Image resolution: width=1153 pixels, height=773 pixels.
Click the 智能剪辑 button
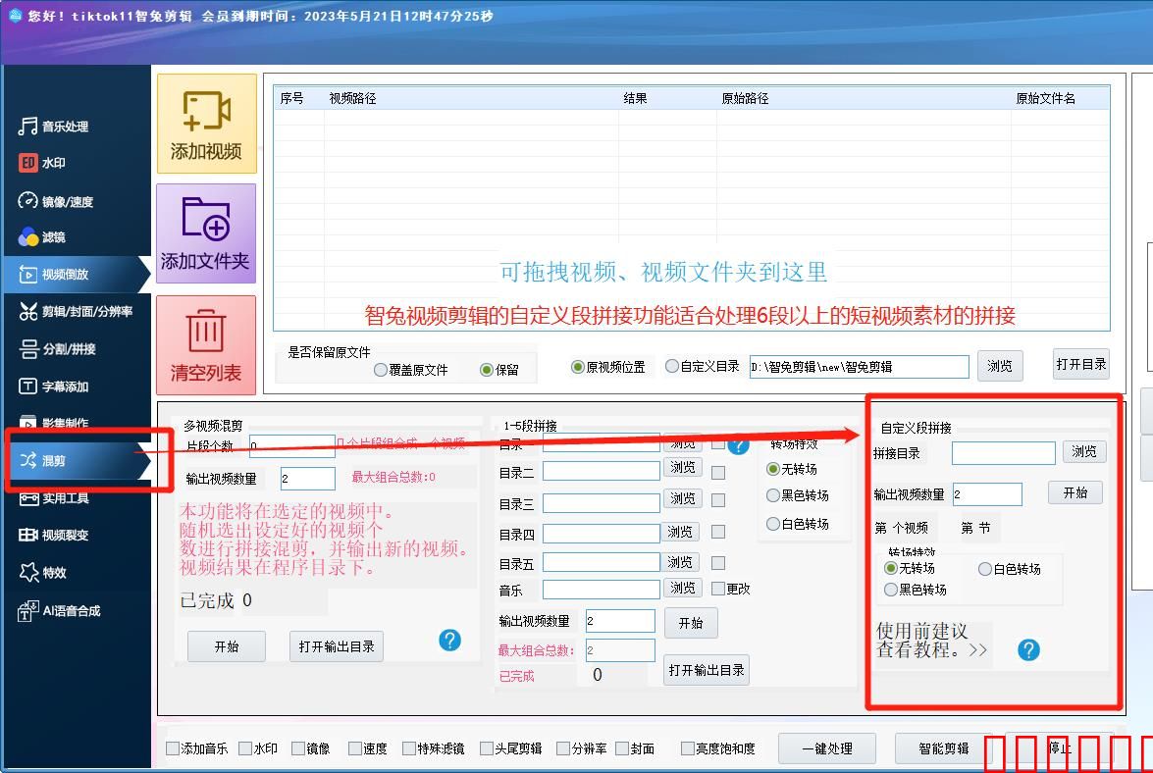[943, 748]
